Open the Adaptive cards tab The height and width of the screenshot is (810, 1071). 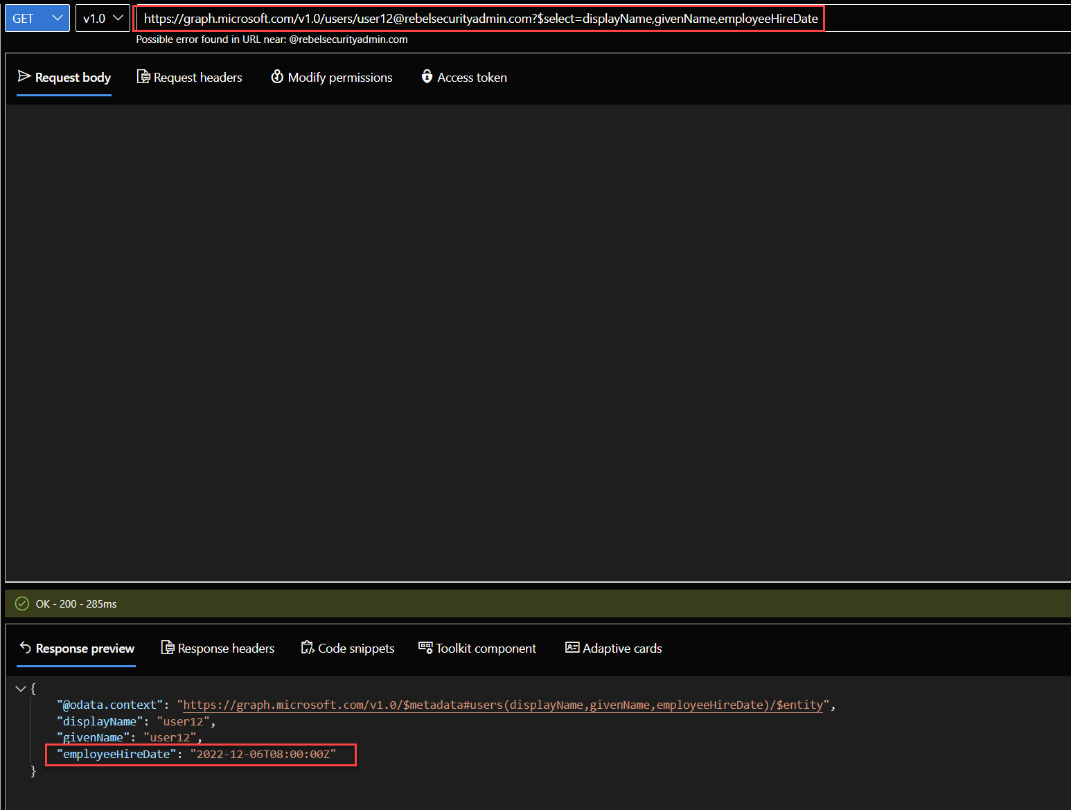pyautogui.click(x=614, y=649)
